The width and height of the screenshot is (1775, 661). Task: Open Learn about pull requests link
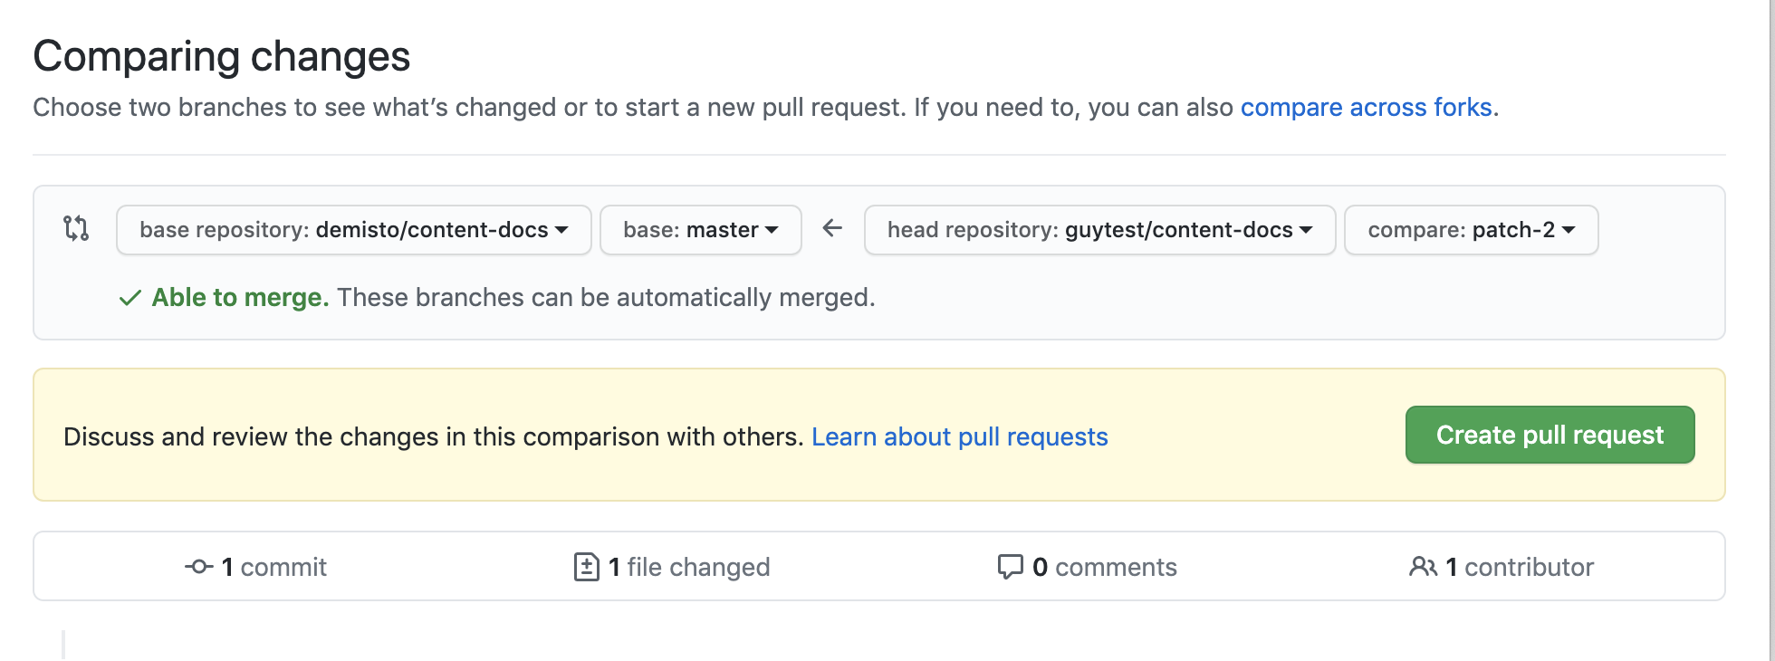(x=959, y=436)
